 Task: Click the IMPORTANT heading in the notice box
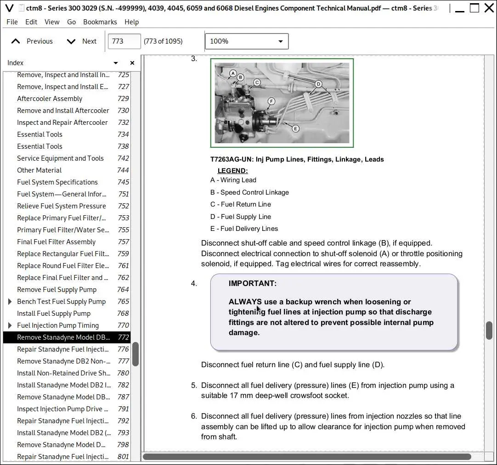(x=252, y=284)
